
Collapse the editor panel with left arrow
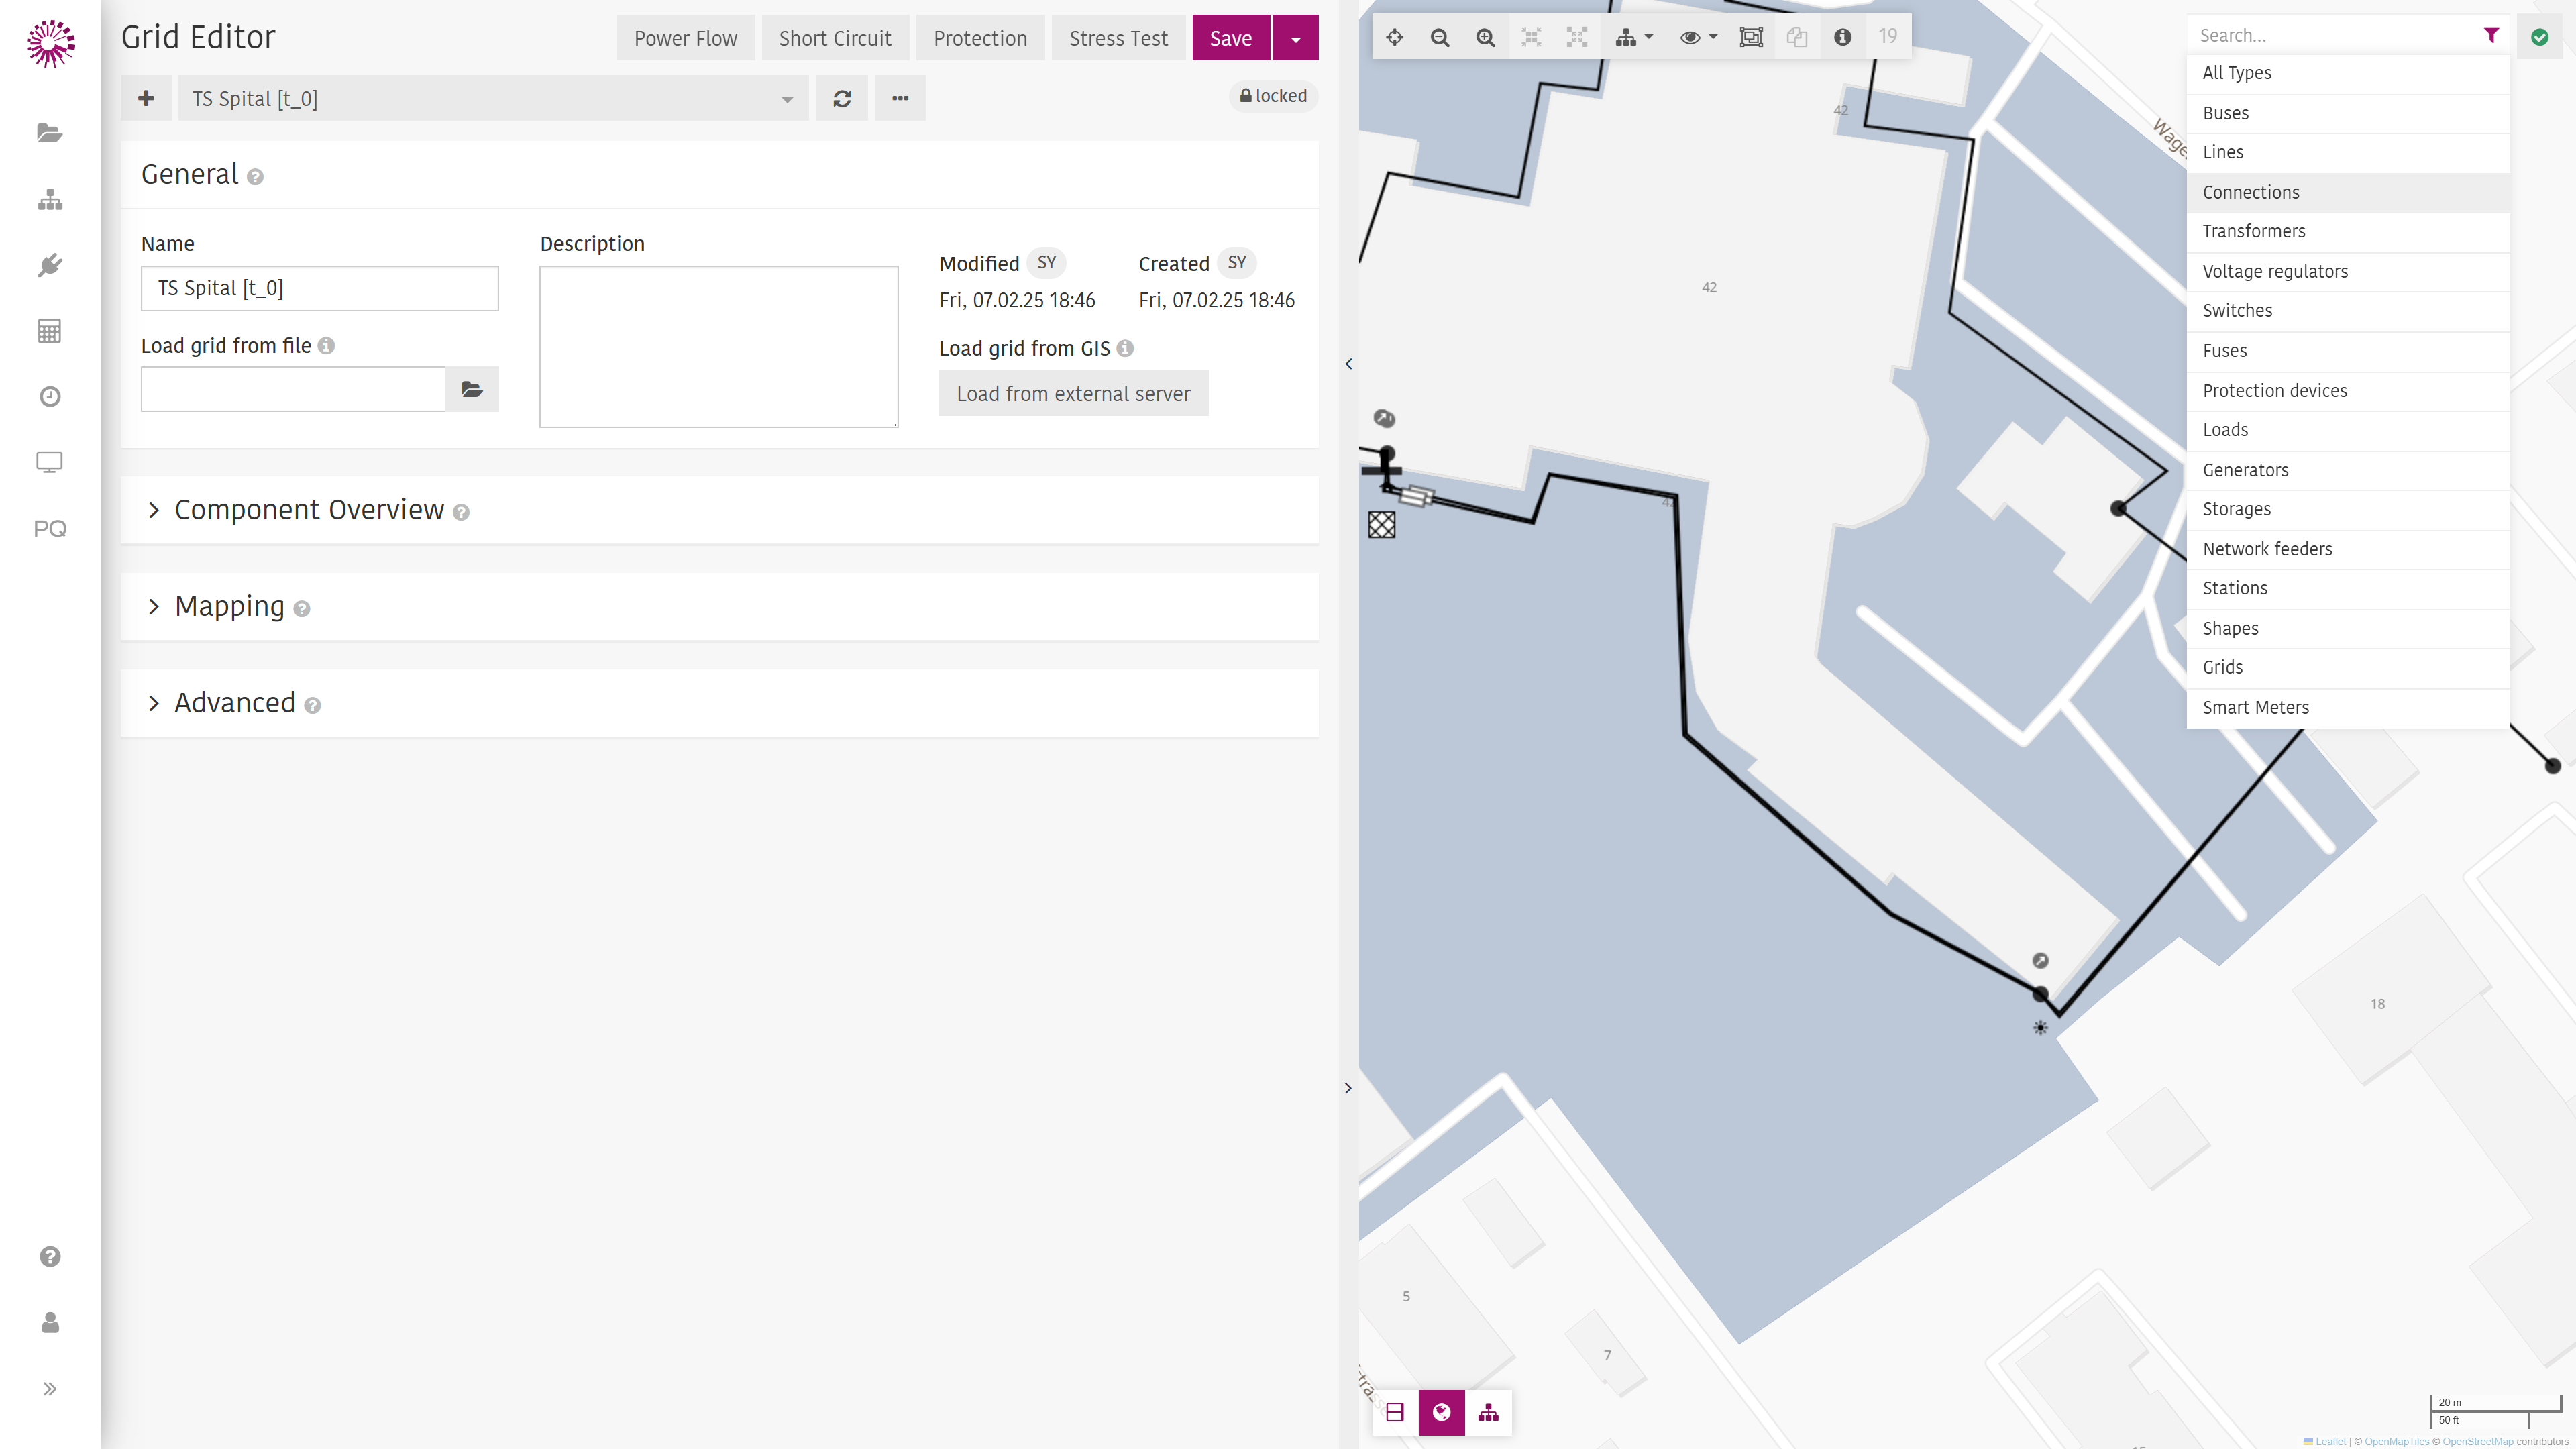1349,364
